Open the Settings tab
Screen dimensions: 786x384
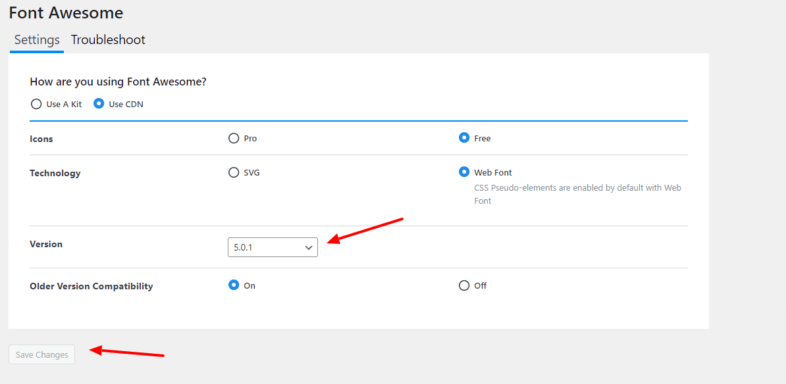(x=37, y=40)
